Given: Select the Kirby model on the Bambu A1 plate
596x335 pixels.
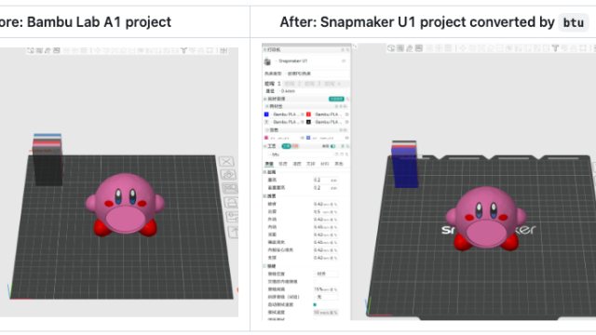Looking at the screenshot, I should point(125,205).
